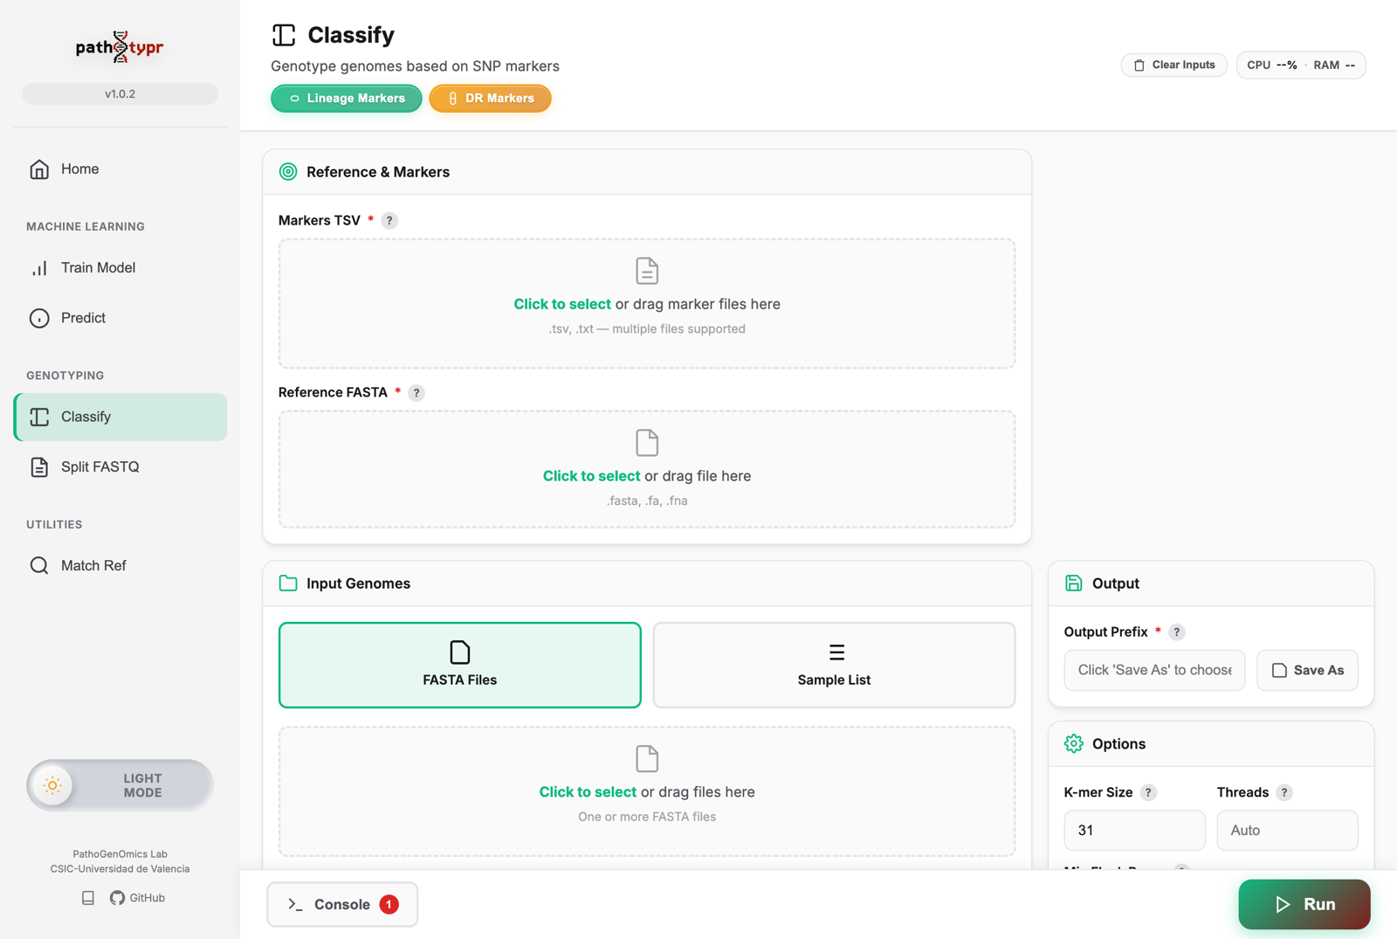Toggle the Light Mode switch
Screen dimensions: 1397x939
120,785
